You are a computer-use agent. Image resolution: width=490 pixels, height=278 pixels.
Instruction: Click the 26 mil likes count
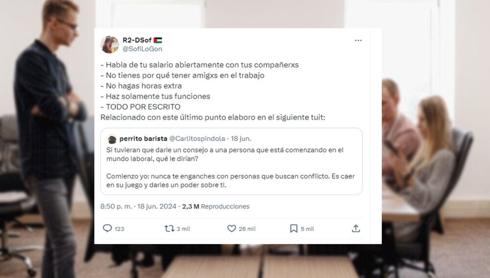coord(247,229)
